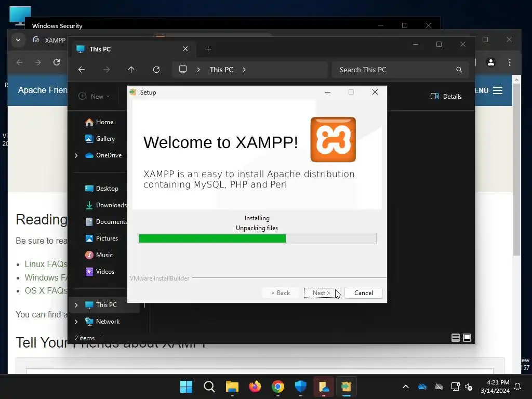Go back in File Explorer
The height and width of the screenshot is (399, 532).
coord(82,70)
